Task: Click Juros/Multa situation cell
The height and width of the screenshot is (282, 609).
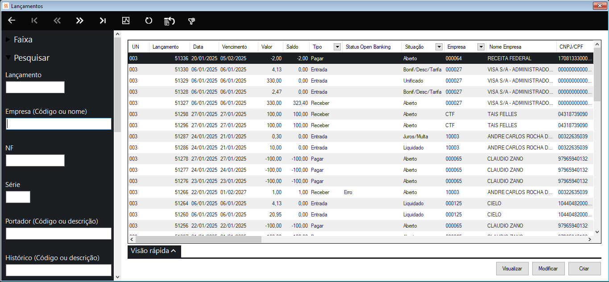Action: 415,137
